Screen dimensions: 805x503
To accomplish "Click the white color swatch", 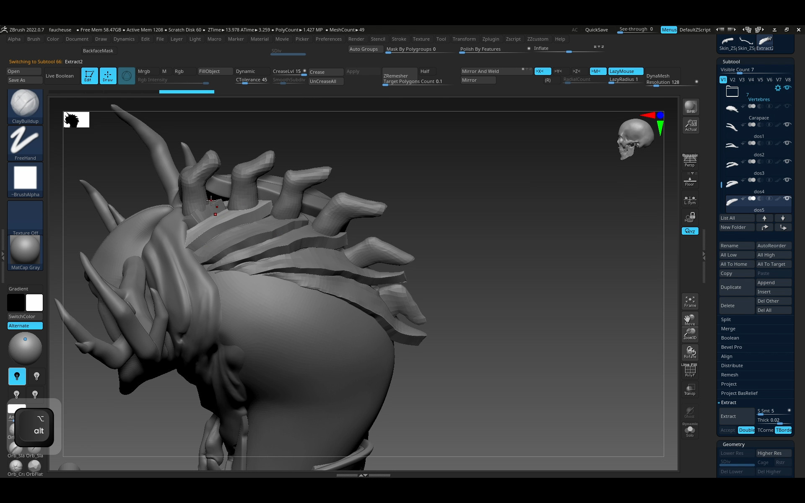I will click(x=34, y=303).
